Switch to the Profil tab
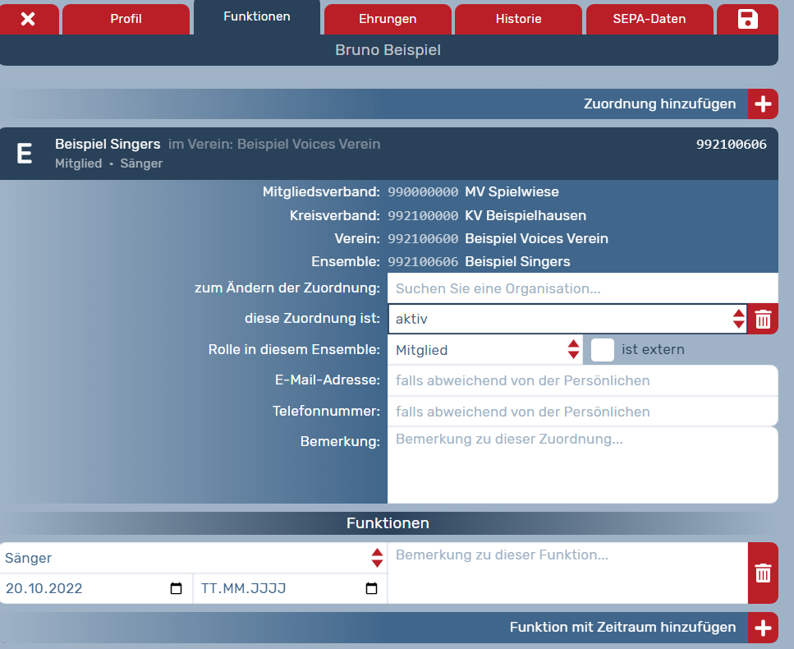 126,19
